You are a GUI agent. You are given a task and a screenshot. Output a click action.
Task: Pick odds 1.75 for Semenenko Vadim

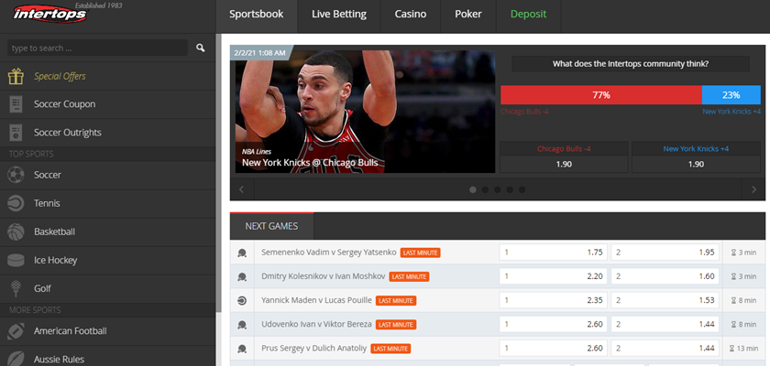(x=554, y=253)
